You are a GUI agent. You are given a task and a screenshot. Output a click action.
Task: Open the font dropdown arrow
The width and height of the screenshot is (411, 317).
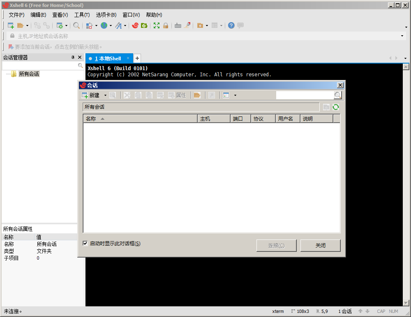[125, 26]
